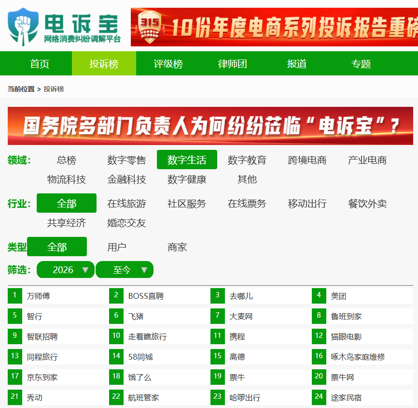
Task: Open 鲁班到家 ranked number 8
Action: pyautogui.click(x=346, y=316)
